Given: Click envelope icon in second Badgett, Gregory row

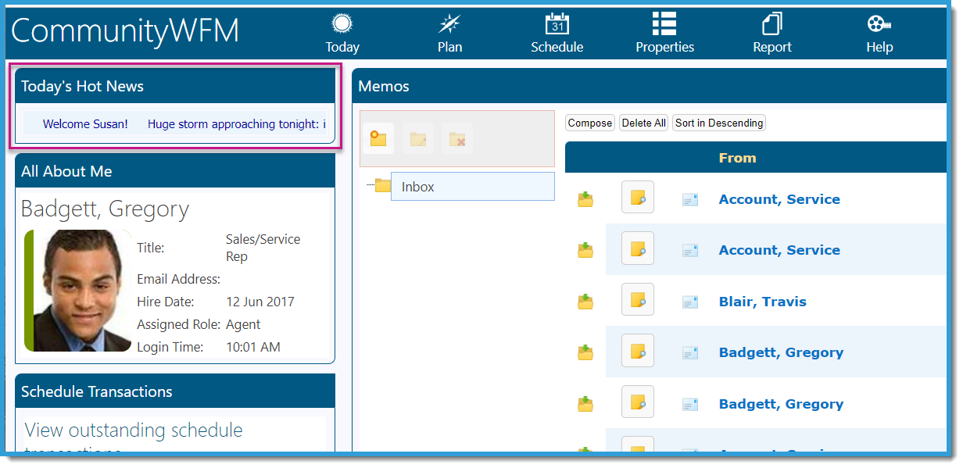Looking at the screenshot, I should coord(690,405).
